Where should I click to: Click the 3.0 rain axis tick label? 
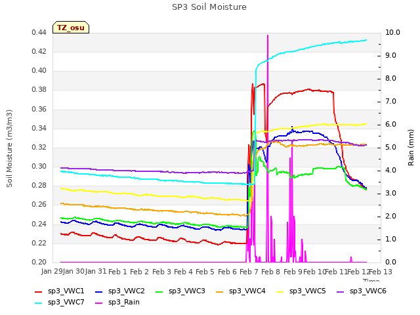[391, 194]
